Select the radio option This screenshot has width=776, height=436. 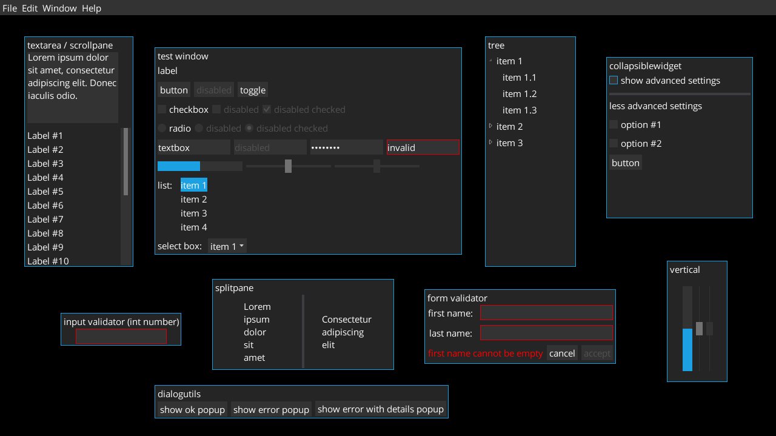pyautogui.click(x=162, y=129)
